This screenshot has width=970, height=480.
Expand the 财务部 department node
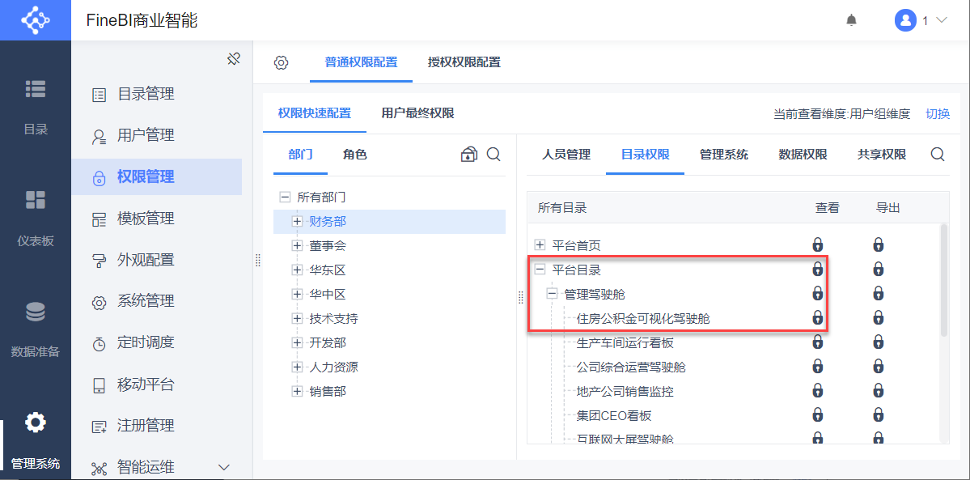tap(297, 221)
